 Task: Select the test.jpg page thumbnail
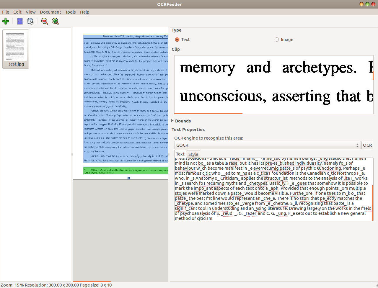[x=16, y=49]
